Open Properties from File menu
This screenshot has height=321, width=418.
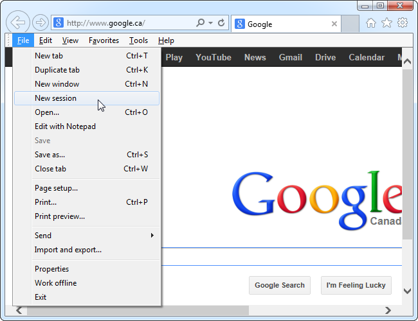[x=87, y=269]
